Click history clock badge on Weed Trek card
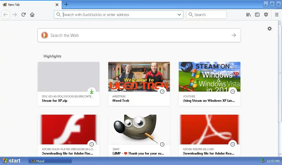The image size is (282, 165). coord(162,91)
